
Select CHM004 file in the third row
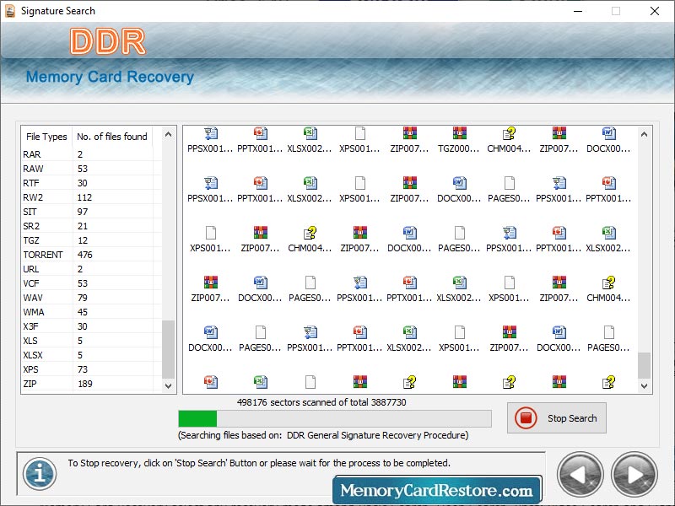click(x=310, y=240)
